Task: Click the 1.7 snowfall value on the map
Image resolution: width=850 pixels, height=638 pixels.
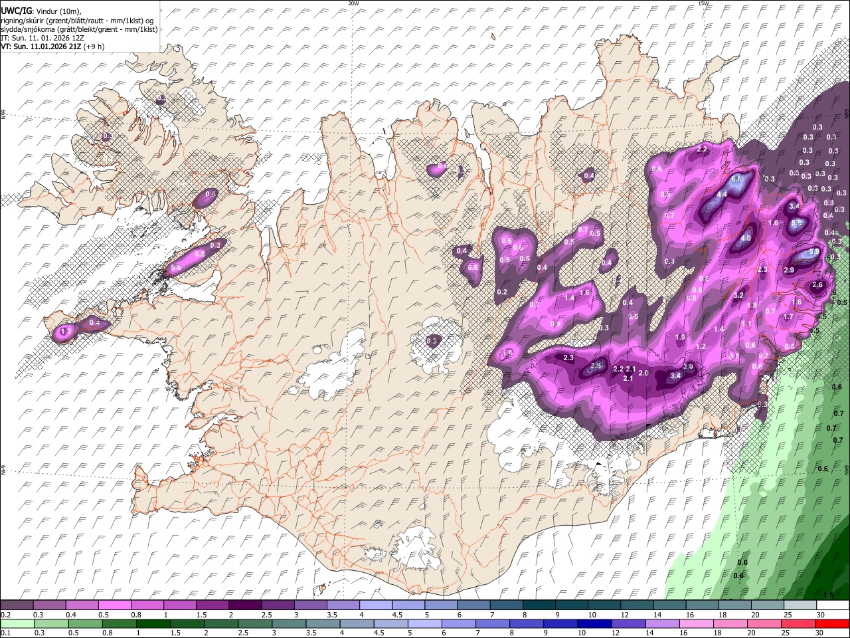Action: [788, 317]
